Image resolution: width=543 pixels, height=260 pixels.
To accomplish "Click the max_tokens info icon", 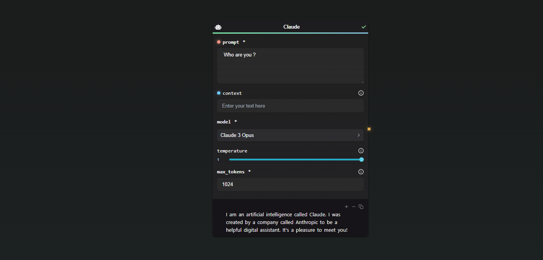I will point(361,172).
